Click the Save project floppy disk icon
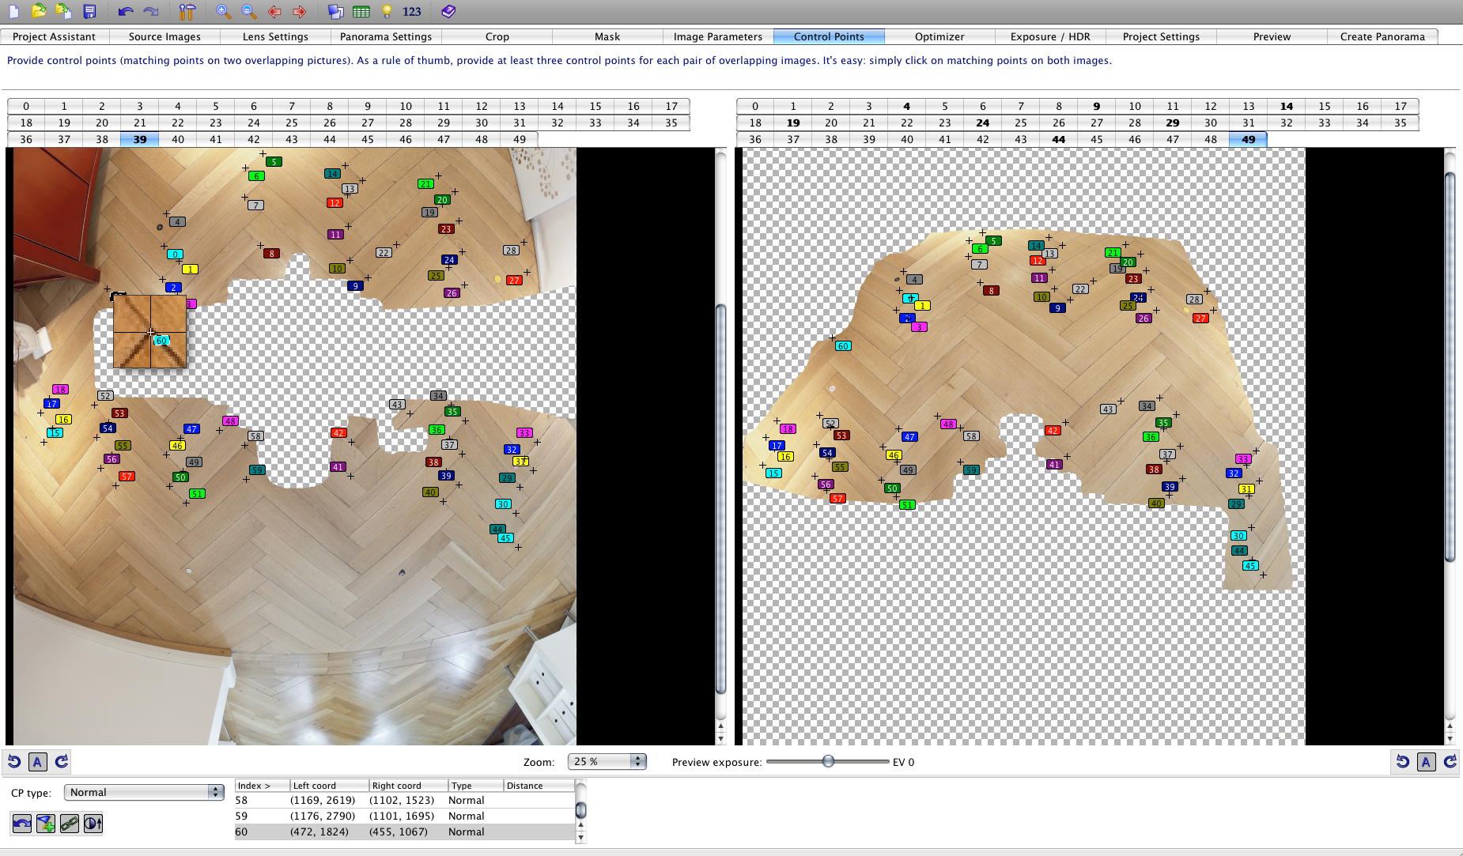1463x856 pixels. coord(89,11)
